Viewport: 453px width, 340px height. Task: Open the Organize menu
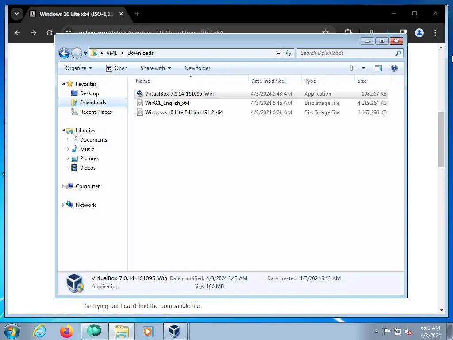point(79,68)
